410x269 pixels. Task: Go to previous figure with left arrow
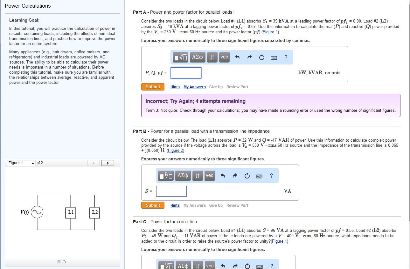pyautogui.click(x=94, y=163)
